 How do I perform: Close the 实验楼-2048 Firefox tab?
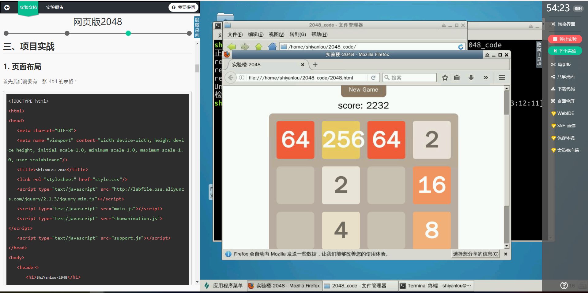(303, 65)
